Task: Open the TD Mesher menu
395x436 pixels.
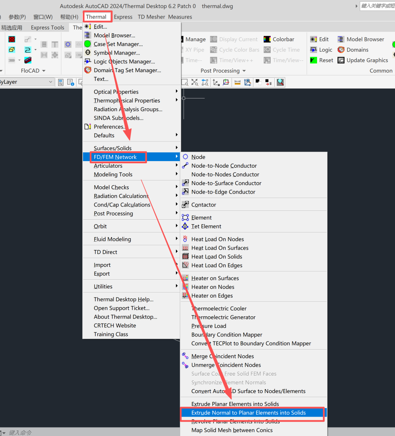Action: click(x=151, y=17)
